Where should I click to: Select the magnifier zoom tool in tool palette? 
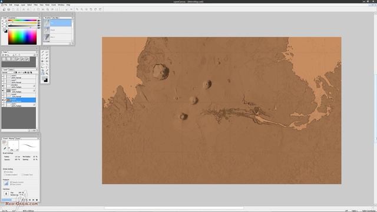(47, 74)
